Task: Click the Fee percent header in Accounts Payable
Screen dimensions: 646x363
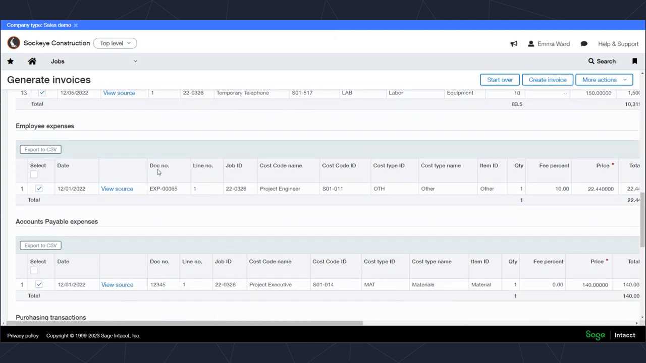Action: point(548,261)
